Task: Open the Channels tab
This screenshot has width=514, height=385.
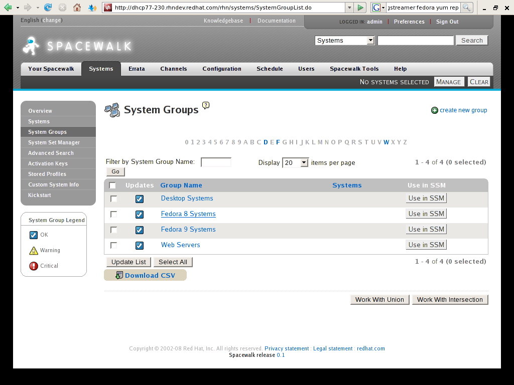Action: (x=174, y=69)
